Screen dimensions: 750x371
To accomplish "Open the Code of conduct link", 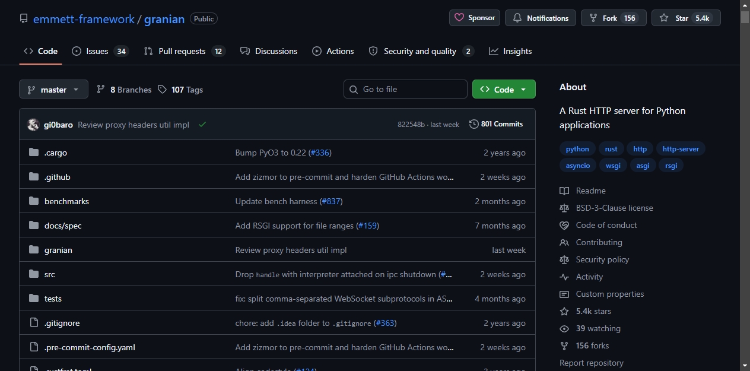I will pos(598,225).
